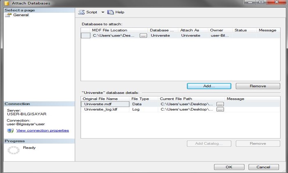Cancel the Attach Databases dialog
The height and width of the screenshot is (173, 288).
click(263, 167)
